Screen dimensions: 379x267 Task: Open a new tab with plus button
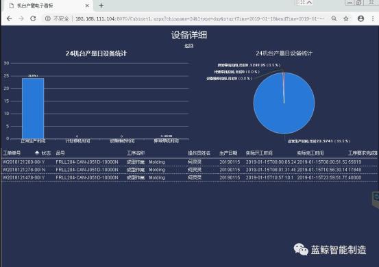point(101,5)
